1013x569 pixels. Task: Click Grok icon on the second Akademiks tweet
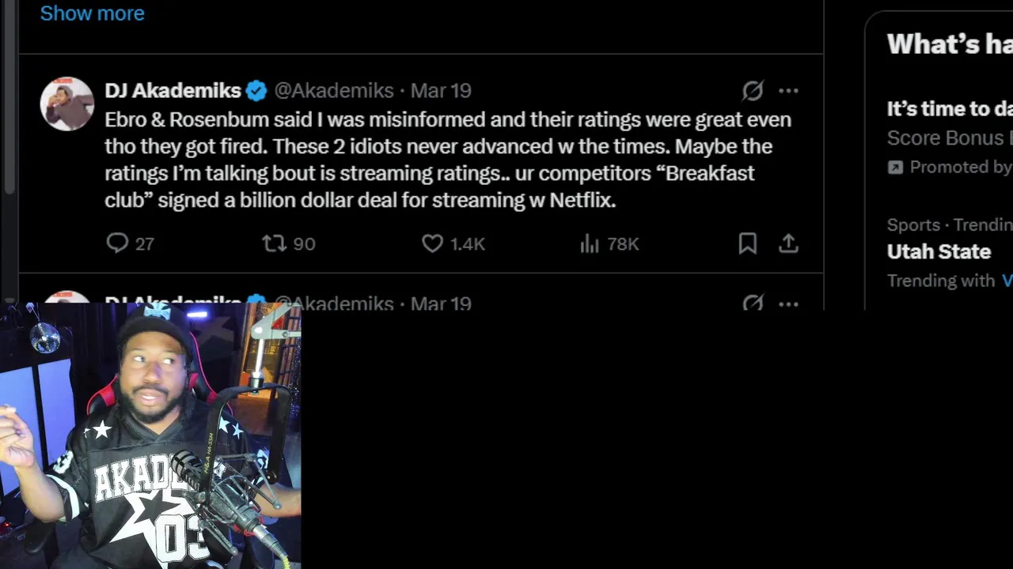(x=752, y=303)
